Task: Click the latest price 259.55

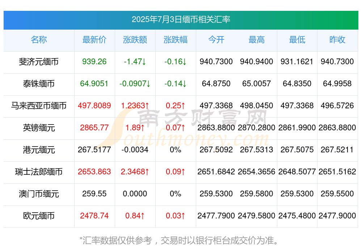Action: pos(94,194)
